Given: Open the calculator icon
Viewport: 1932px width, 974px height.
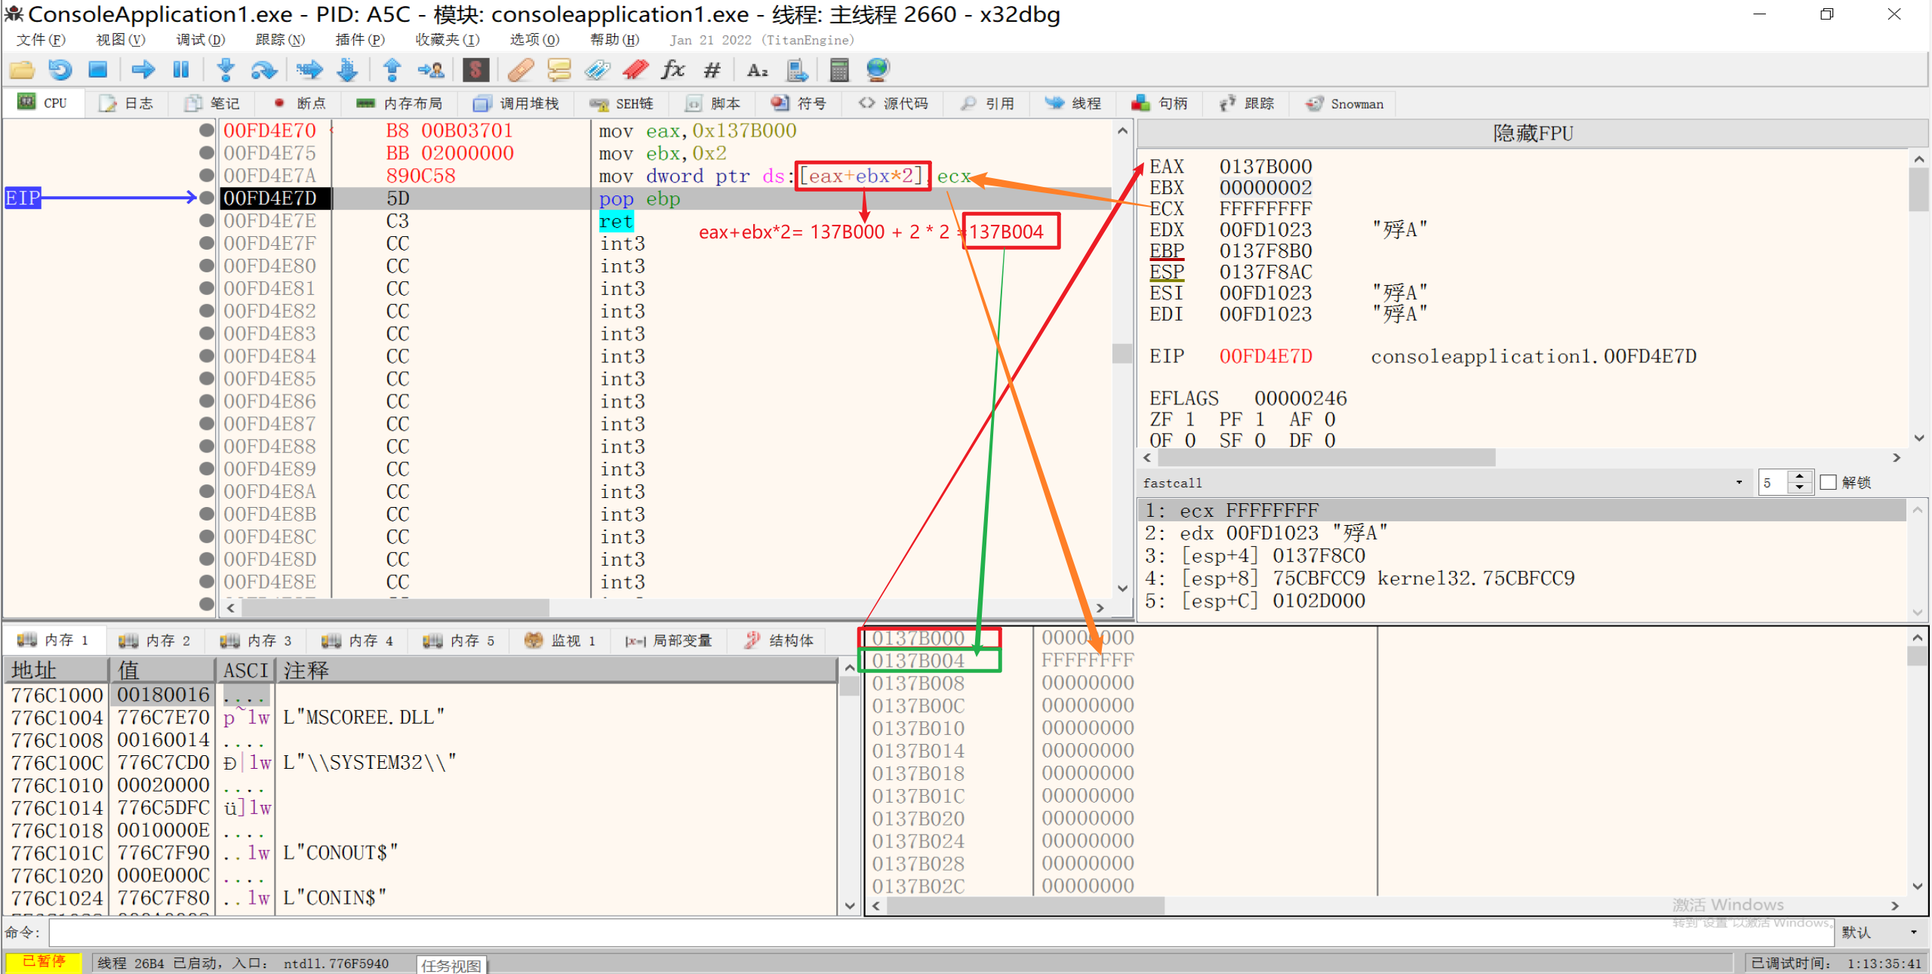Looking at the screenshot, I should pyautogui.click(x=838, y=70).
